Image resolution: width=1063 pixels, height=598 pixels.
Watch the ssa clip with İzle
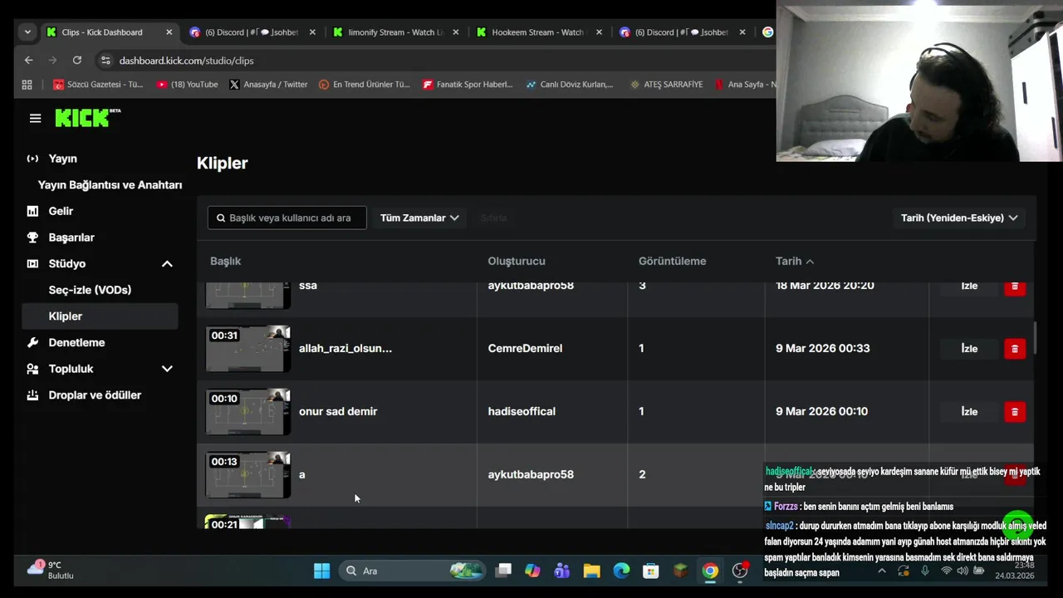coord(969,286)
